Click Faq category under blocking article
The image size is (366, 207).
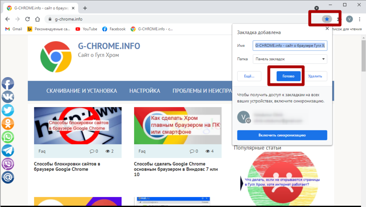[42, 151]
